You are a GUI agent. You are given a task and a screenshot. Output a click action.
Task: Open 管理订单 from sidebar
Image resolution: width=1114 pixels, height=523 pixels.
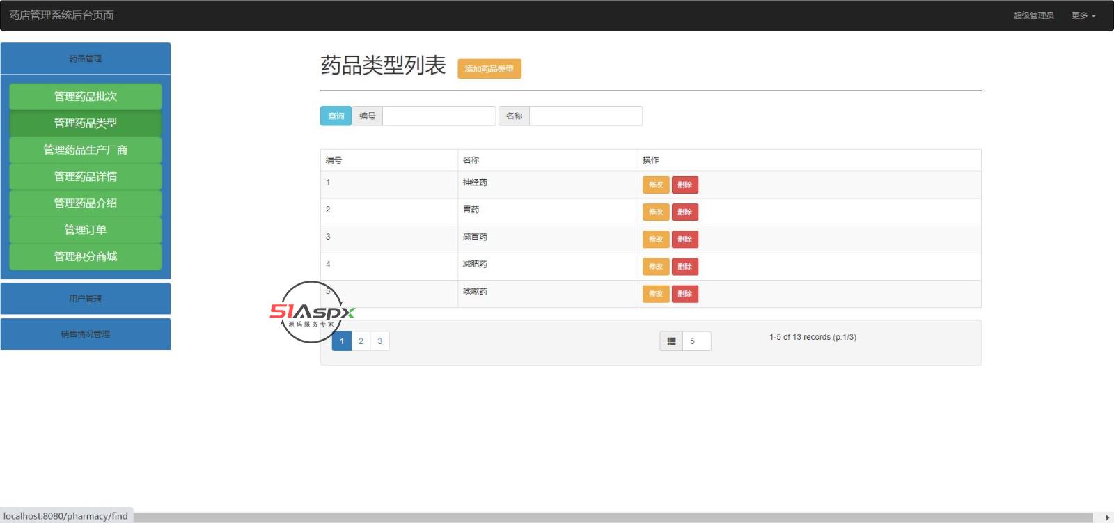click(86, 230)
